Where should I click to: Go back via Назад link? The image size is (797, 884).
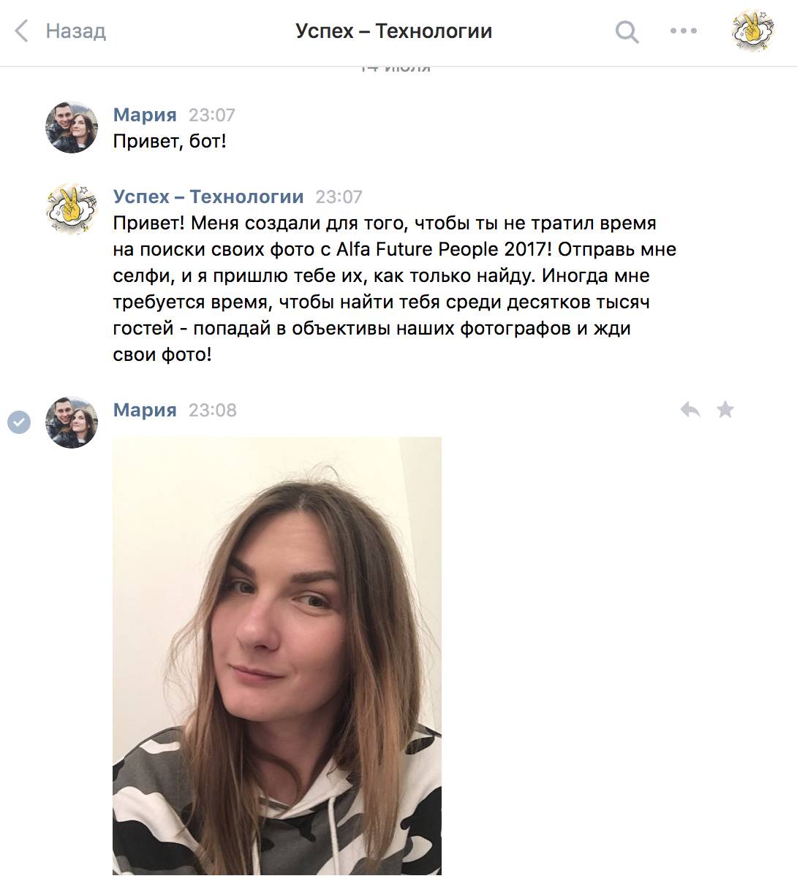click(75, 31)
